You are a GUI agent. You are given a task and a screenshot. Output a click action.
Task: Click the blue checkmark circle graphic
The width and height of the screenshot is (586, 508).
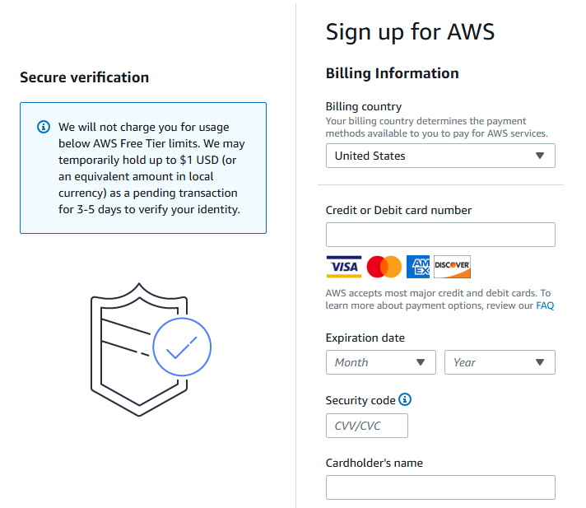(182, 347)
